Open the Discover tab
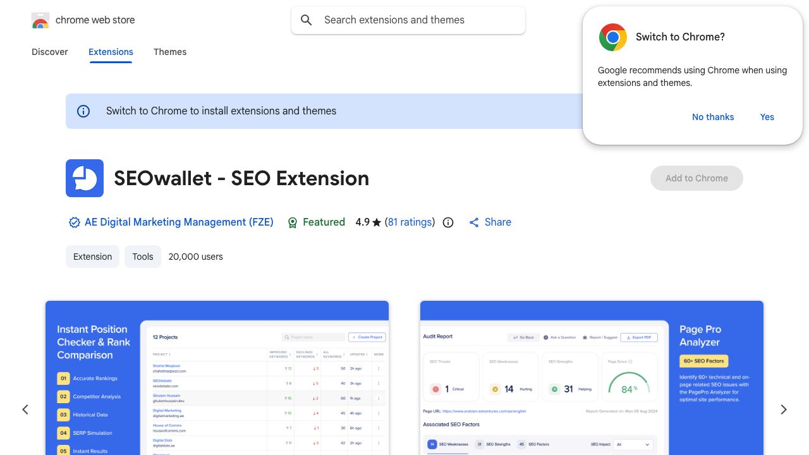The width and height of the screenshot is (809, 455). tap(50, 52)
